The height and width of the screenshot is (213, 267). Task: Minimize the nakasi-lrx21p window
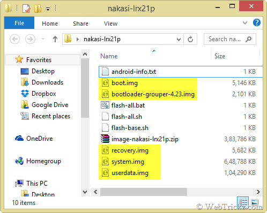[218, 7]
